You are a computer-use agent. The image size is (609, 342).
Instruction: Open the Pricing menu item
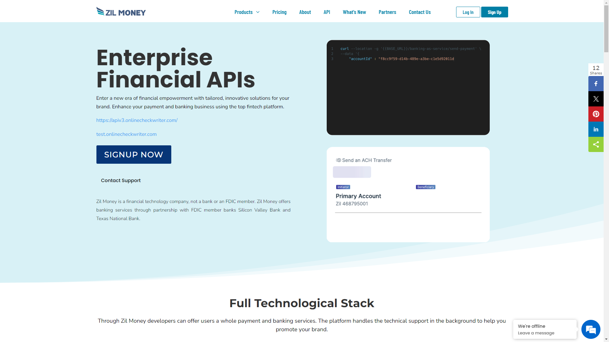(x=279, y=12)
